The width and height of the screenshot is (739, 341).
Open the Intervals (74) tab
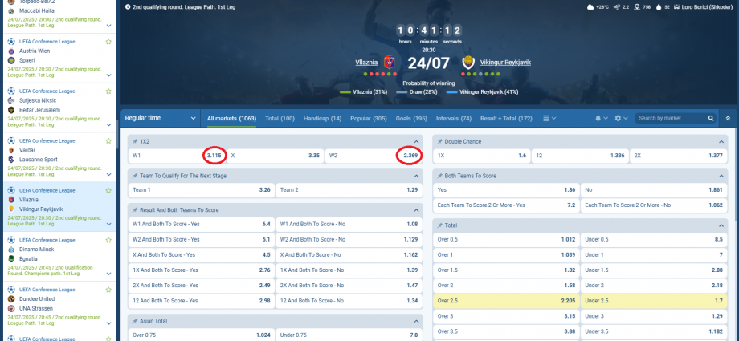(x=453, y=118)
